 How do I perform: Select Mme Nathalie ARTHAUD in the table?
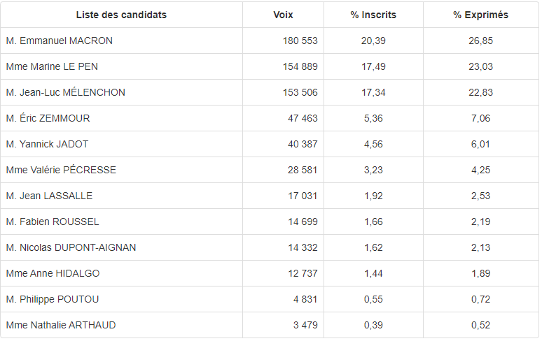61,325
